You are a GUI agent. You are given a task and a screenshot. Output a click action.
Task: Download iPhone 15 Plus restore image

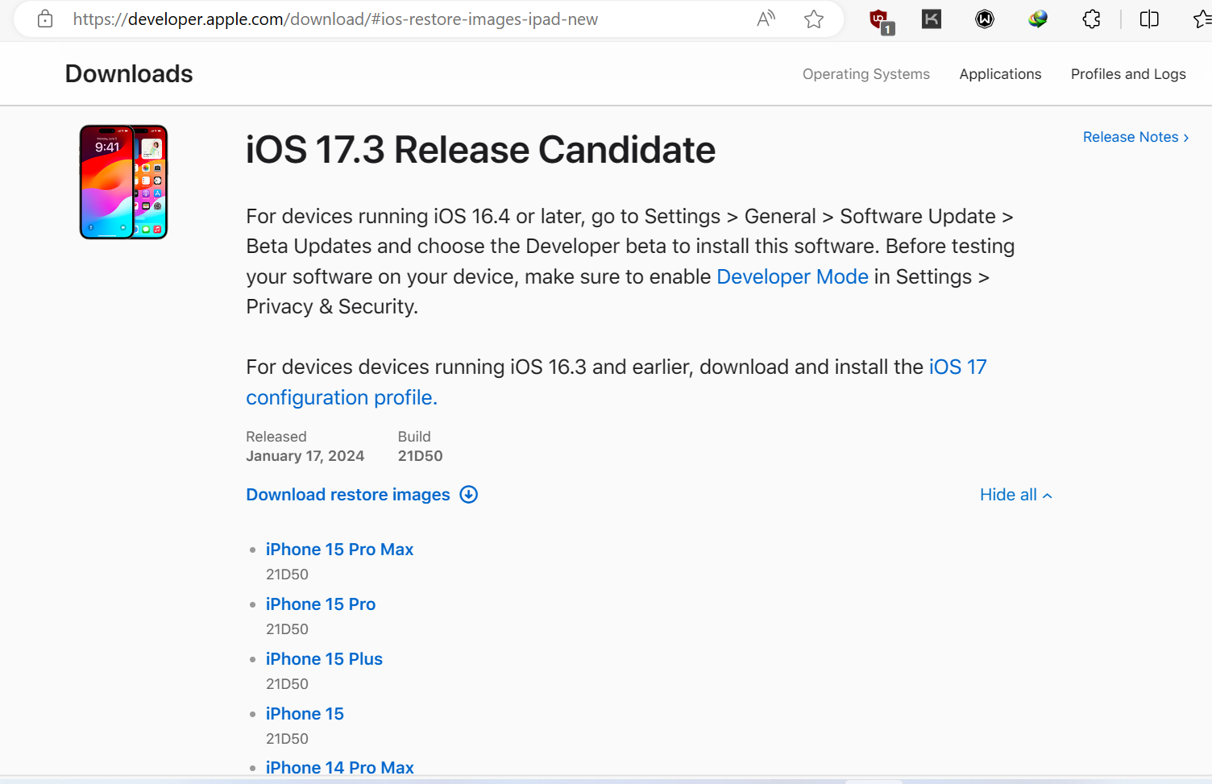(324, 659)
